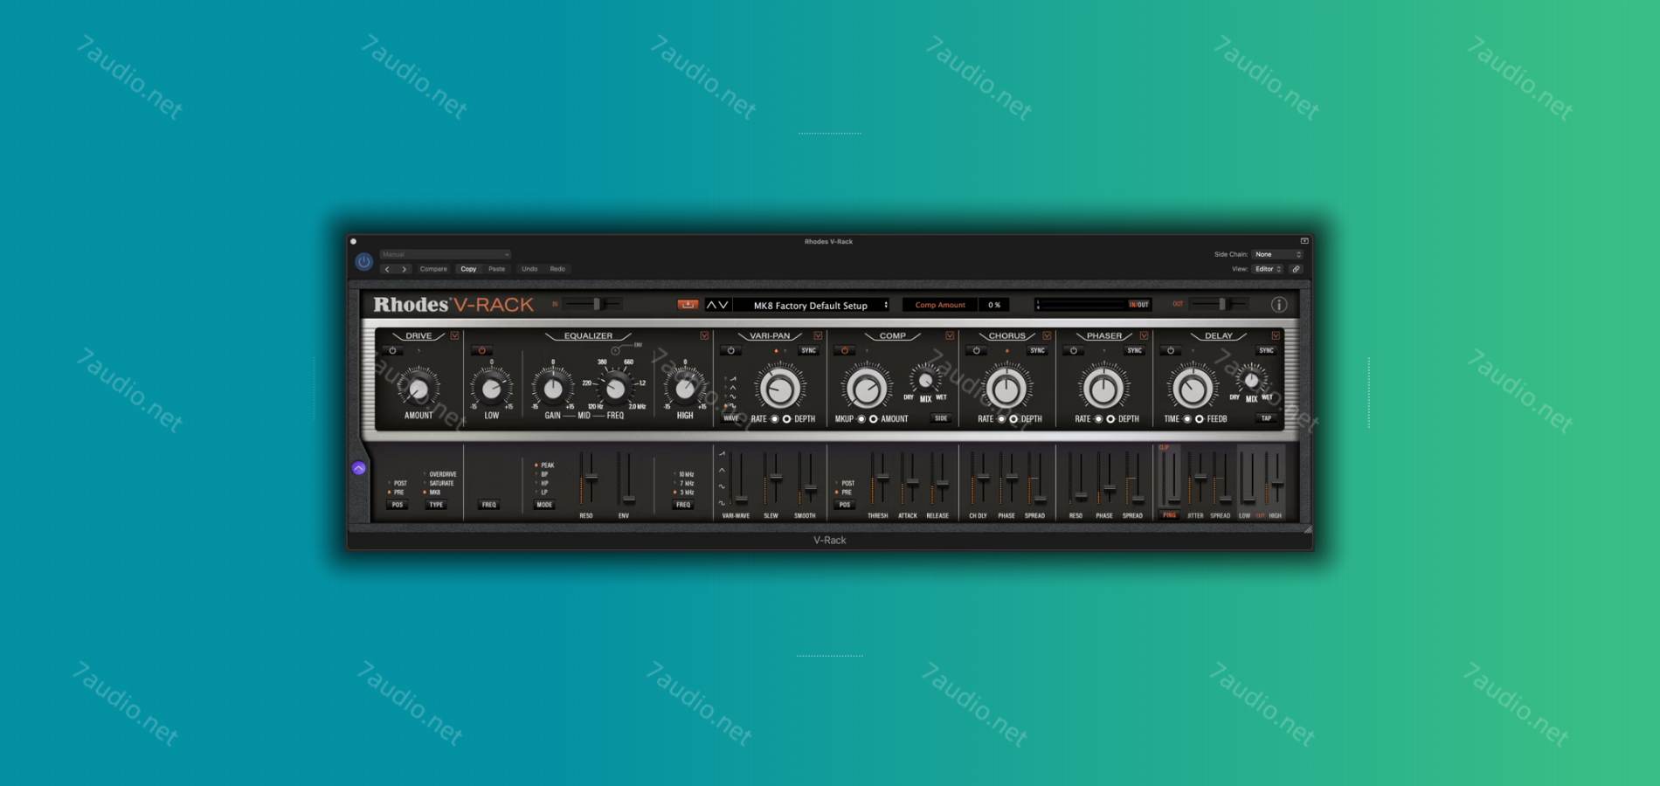Click the PING button in Delay
The width and height of the screenshot is (1660, 786).
point(1169,515)
